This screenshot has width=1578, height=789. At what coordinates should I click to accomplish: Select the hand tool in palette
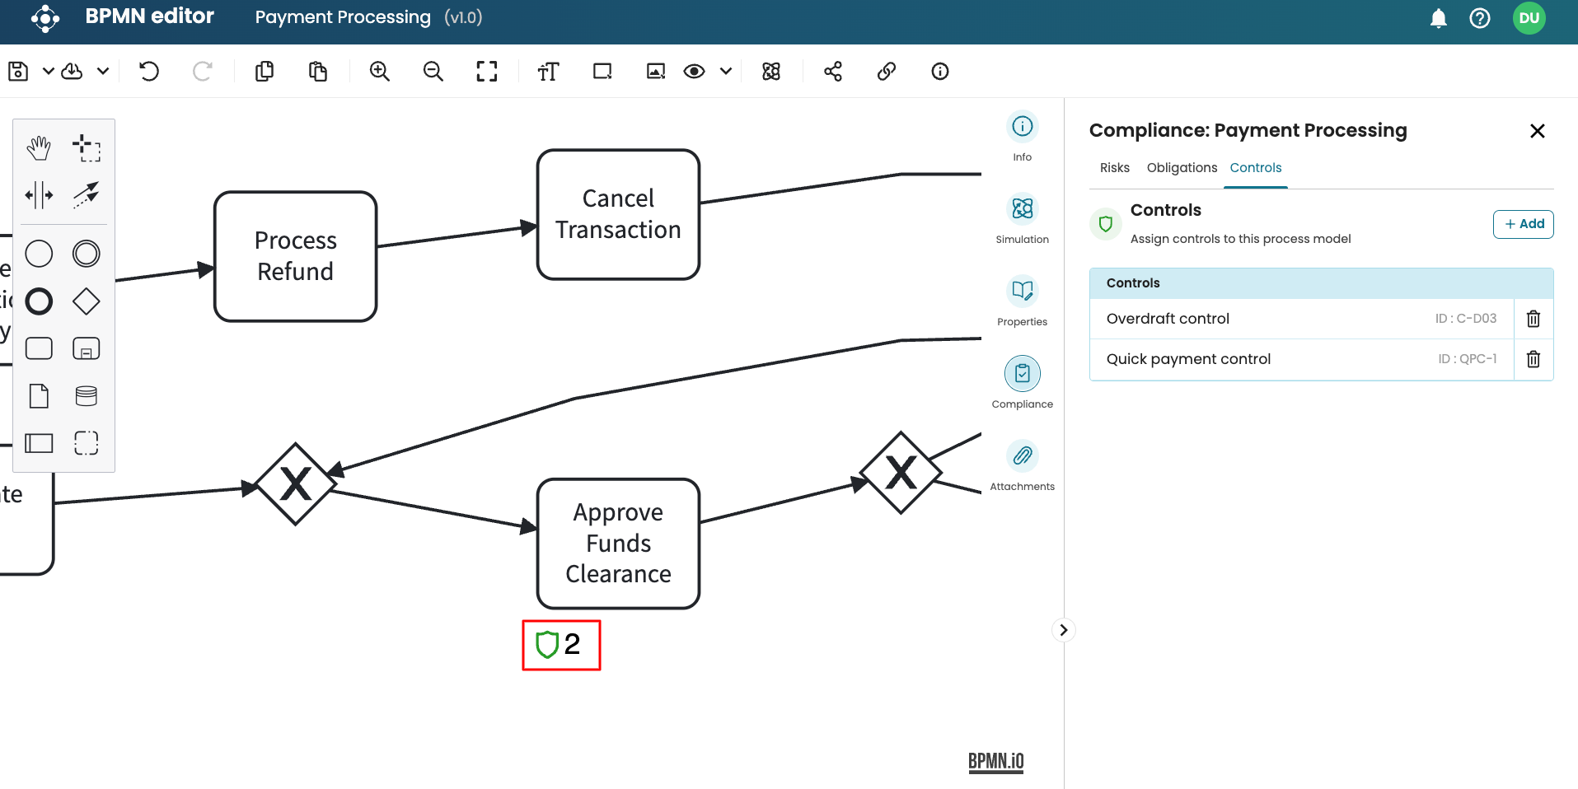[39, 148]
